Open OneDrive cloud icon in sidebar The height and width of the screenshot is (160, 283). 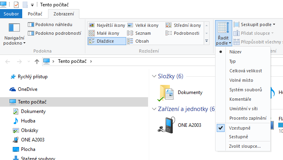pyautogui.click(x=13, y=89)
